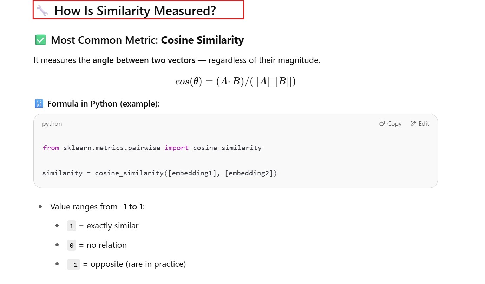Select the "How Is Similarity Measured?" heading
Viewport: 485px width, 284px height.
click(135, 11)
